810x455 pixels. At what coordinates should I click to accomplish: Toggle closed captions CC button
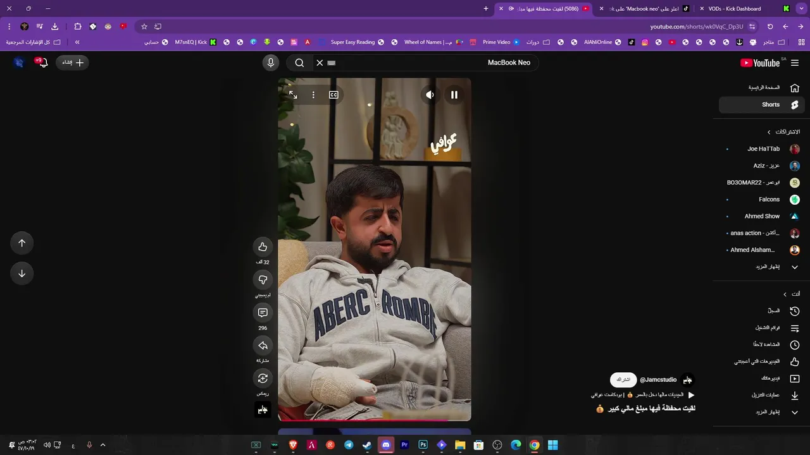[333, 95]
